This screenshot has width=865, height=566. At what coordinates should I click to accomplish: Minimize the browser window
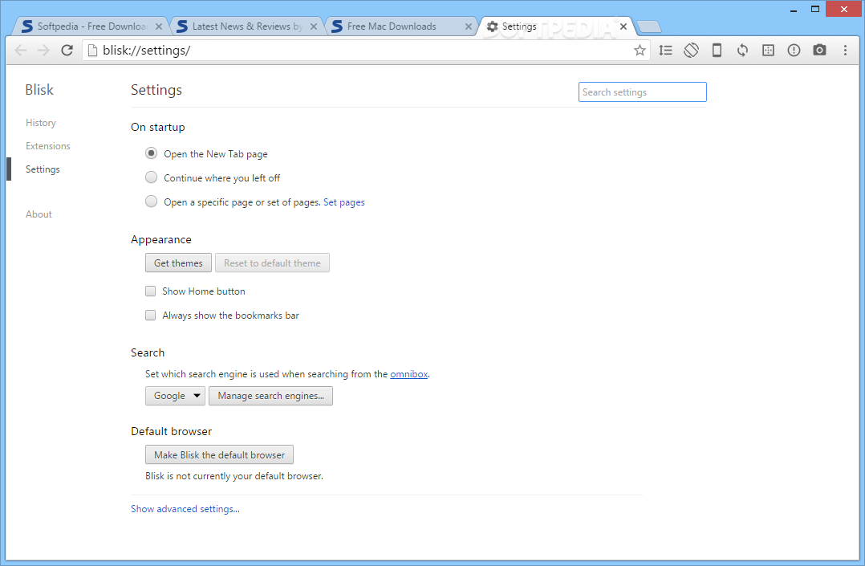click(x=794, y=10)
